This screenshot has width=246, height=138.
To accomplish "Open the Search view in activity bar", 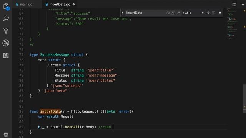I will tap(6, 18).
